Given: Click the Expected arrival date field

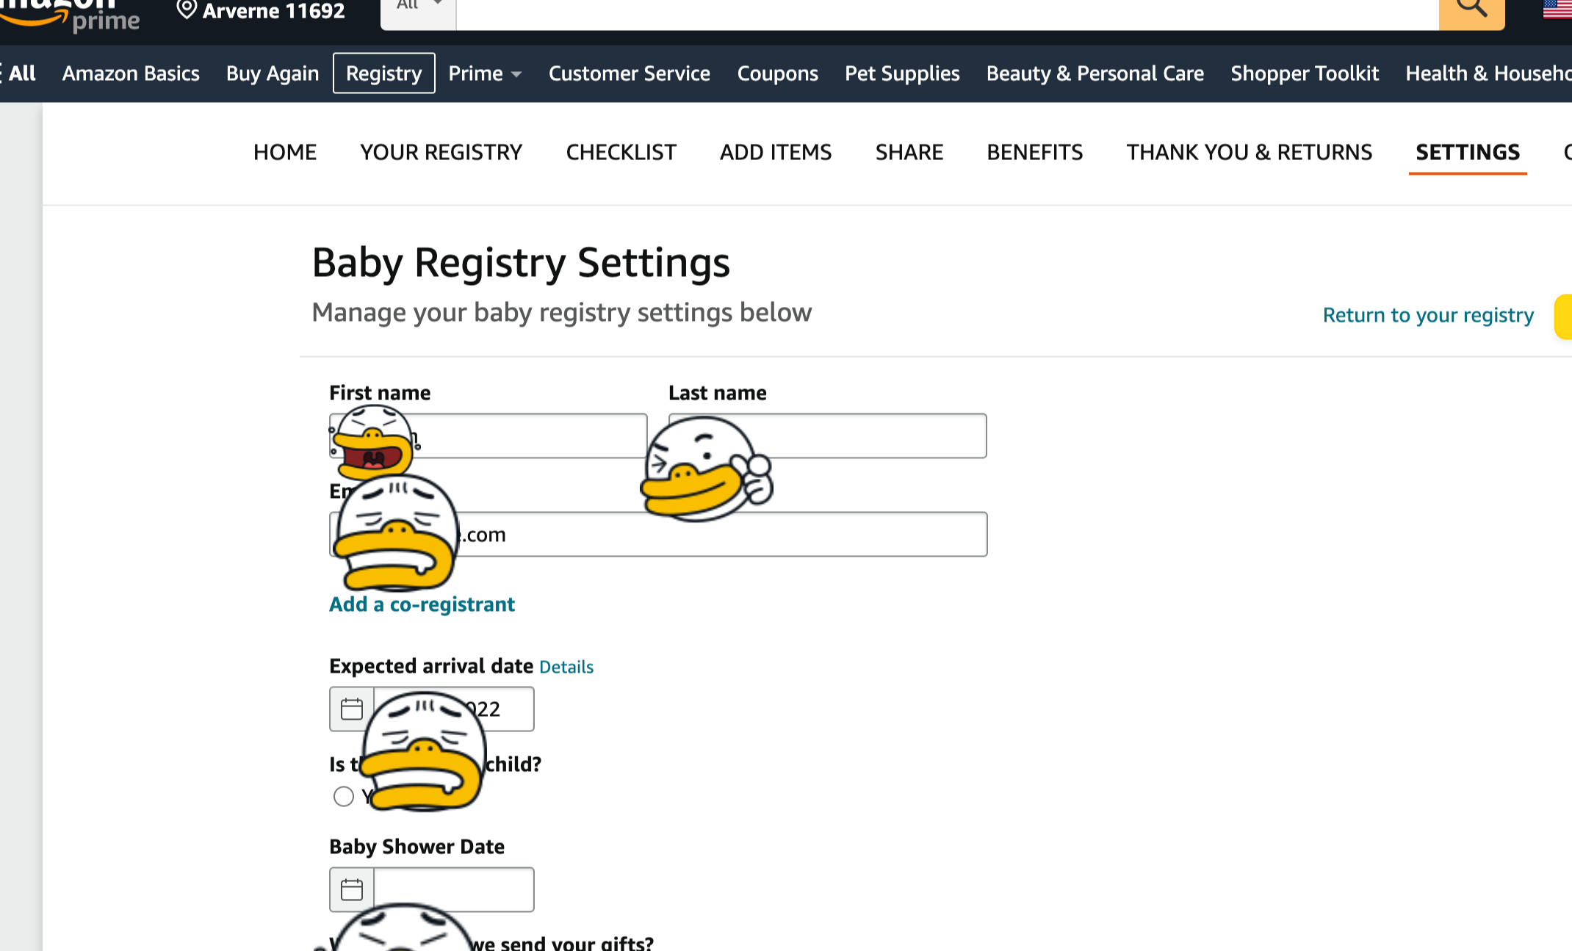Looking at the screenshot, I should [x=454, y=709].
